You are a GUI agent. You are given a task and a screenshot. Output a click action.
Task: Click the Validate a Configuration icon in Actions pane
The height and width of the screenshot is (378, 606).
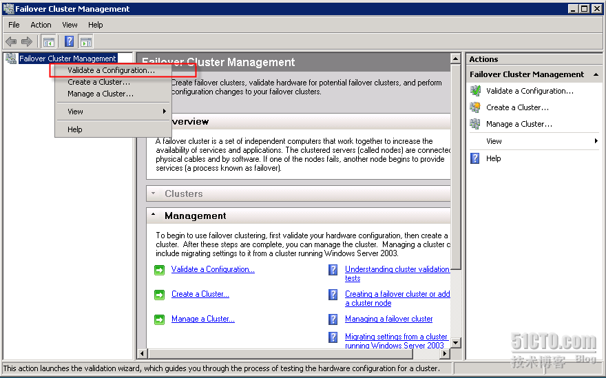(475, 91)
